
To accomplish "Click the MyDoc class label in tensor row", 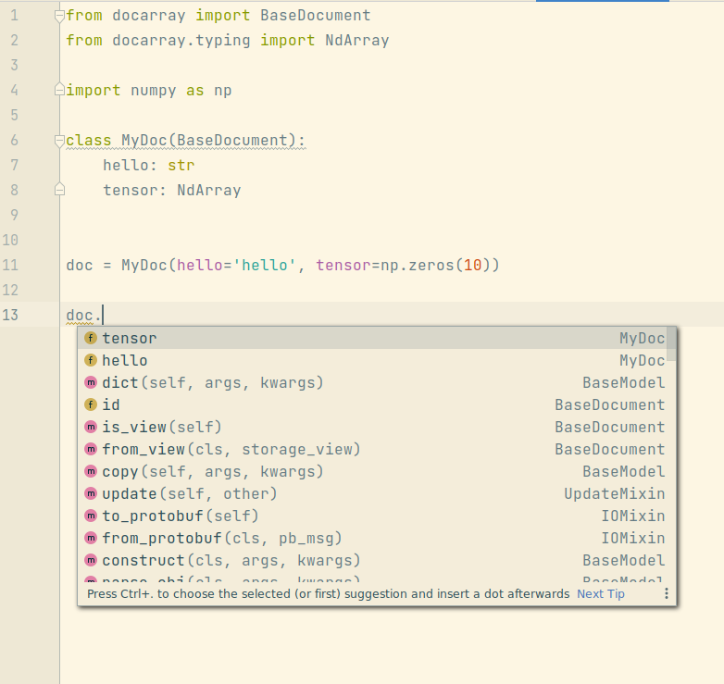I will point(643,339).
